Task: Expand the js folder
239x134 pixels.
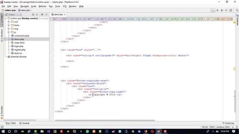Action: [x=9, y=32]
